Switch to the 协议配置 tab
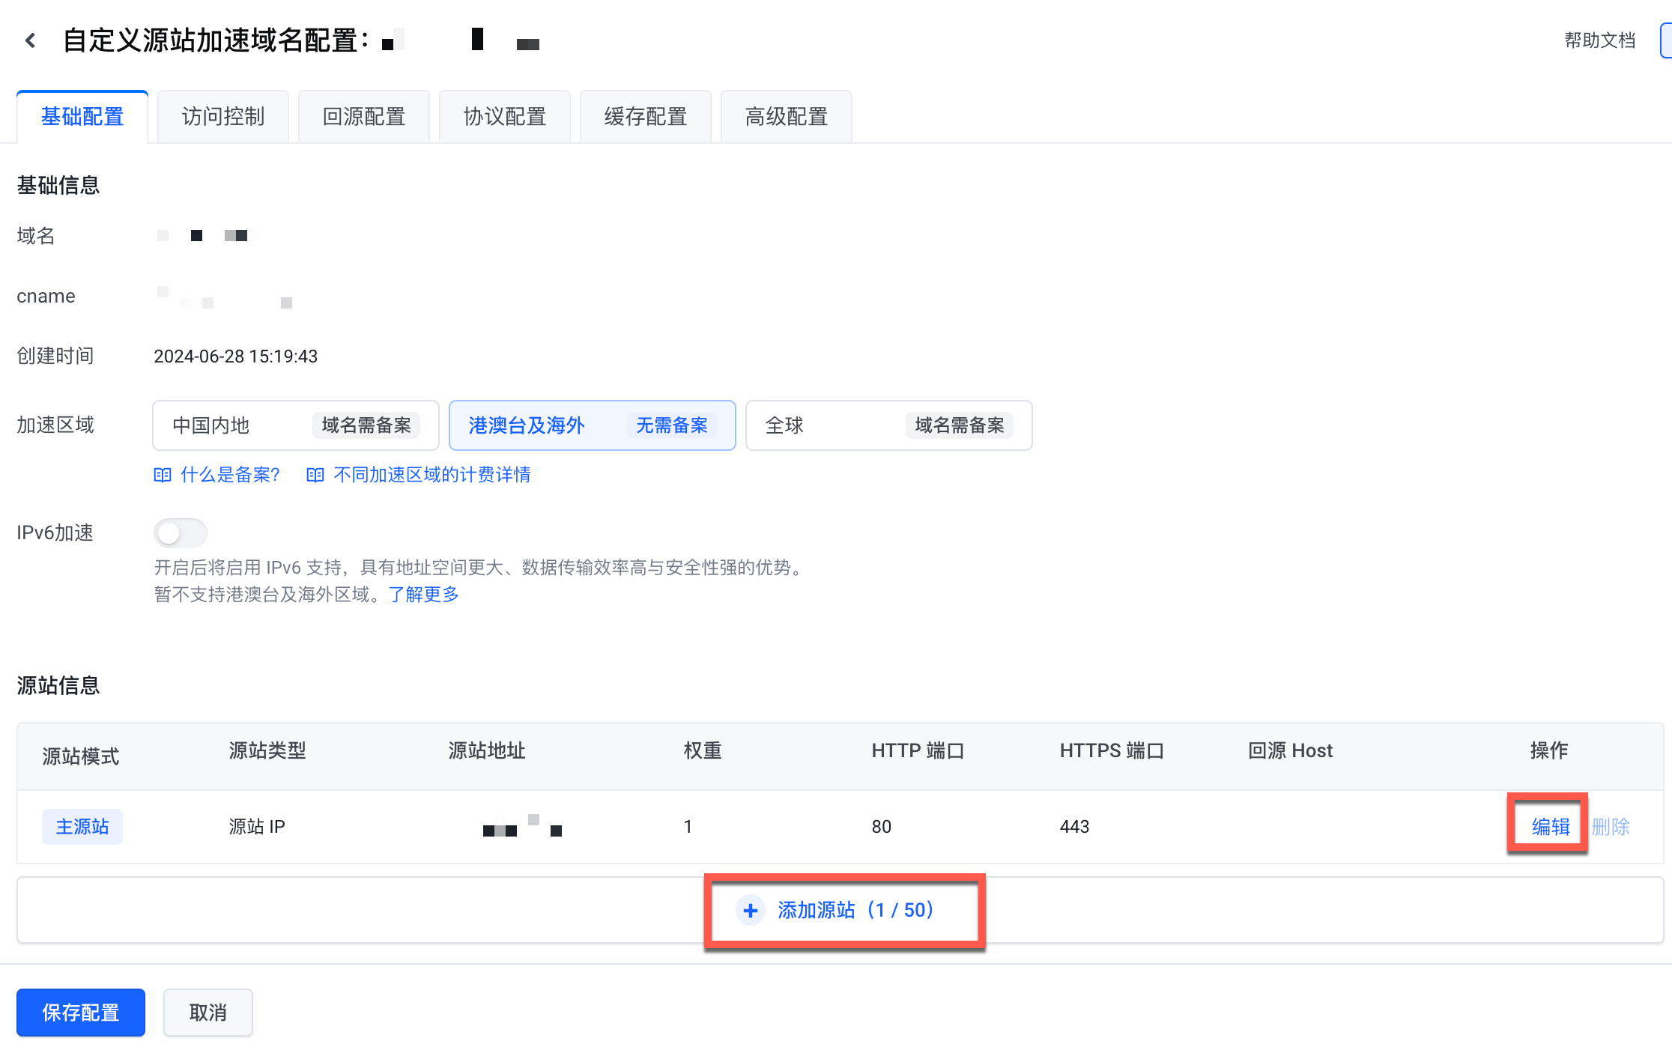 (x=505, y=117)
